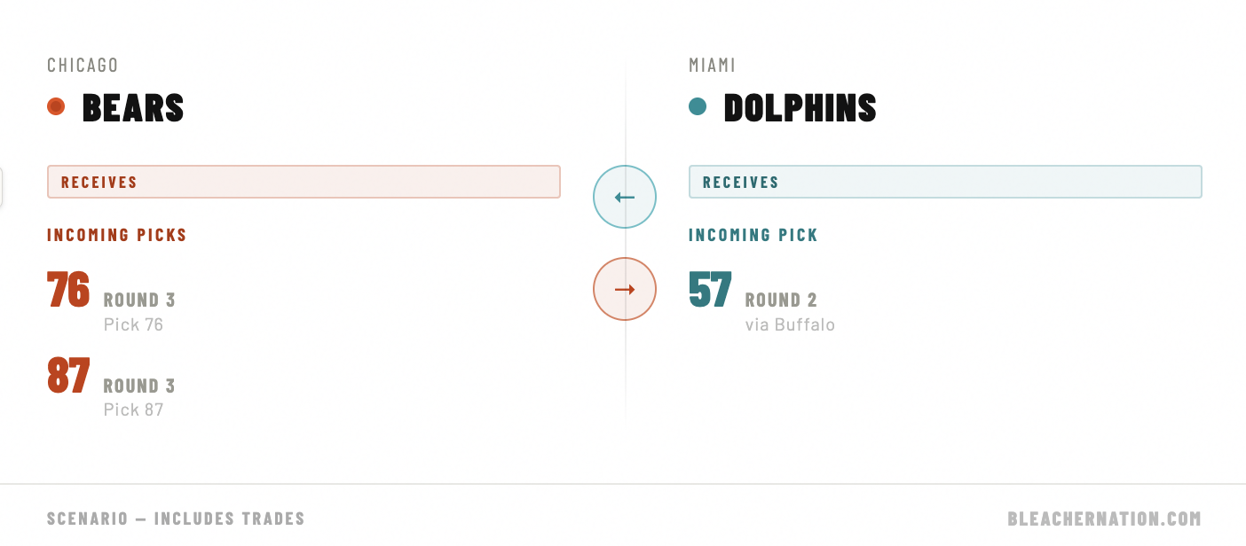Click the teal dot beside Dolphins
The height and width of the screenshot is (546, 1246).
pyautogui.click(x=698, y=106)
